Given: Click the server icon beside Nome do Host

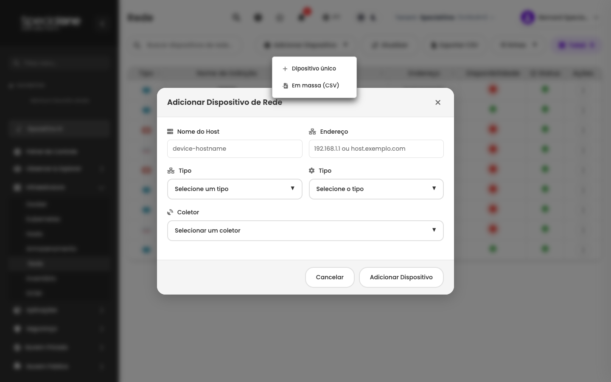Looking at the screenshot, I should tap(170, 132).
